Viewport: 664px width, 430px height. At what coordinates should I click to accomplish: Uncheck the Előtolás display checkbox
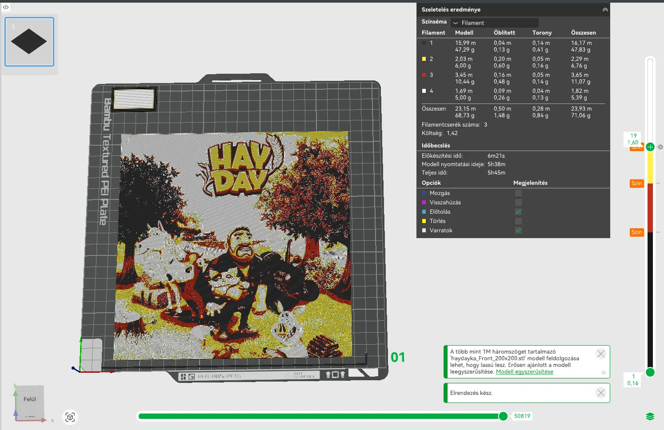click(x=518, y=212)
